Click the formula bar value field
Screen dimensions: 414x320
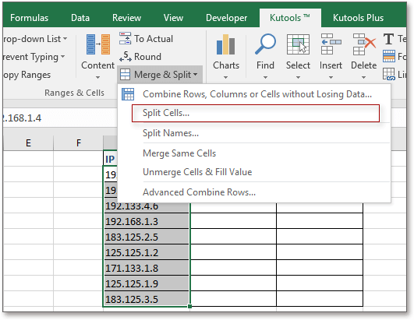pyautogui.click(x=60, y=118)
